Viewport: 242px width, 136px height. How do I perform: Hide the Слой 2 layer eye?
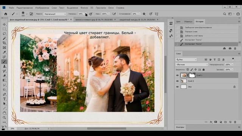(177, 81)
